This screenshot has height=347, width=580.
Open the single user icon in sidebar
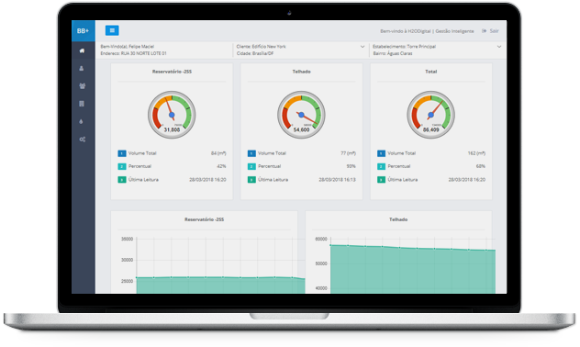[x=82, y=69]
